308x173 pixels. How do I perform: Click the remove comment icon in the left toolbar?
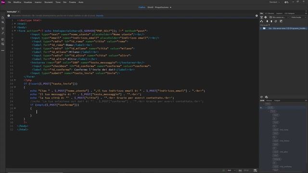click(x=3, y=44)
